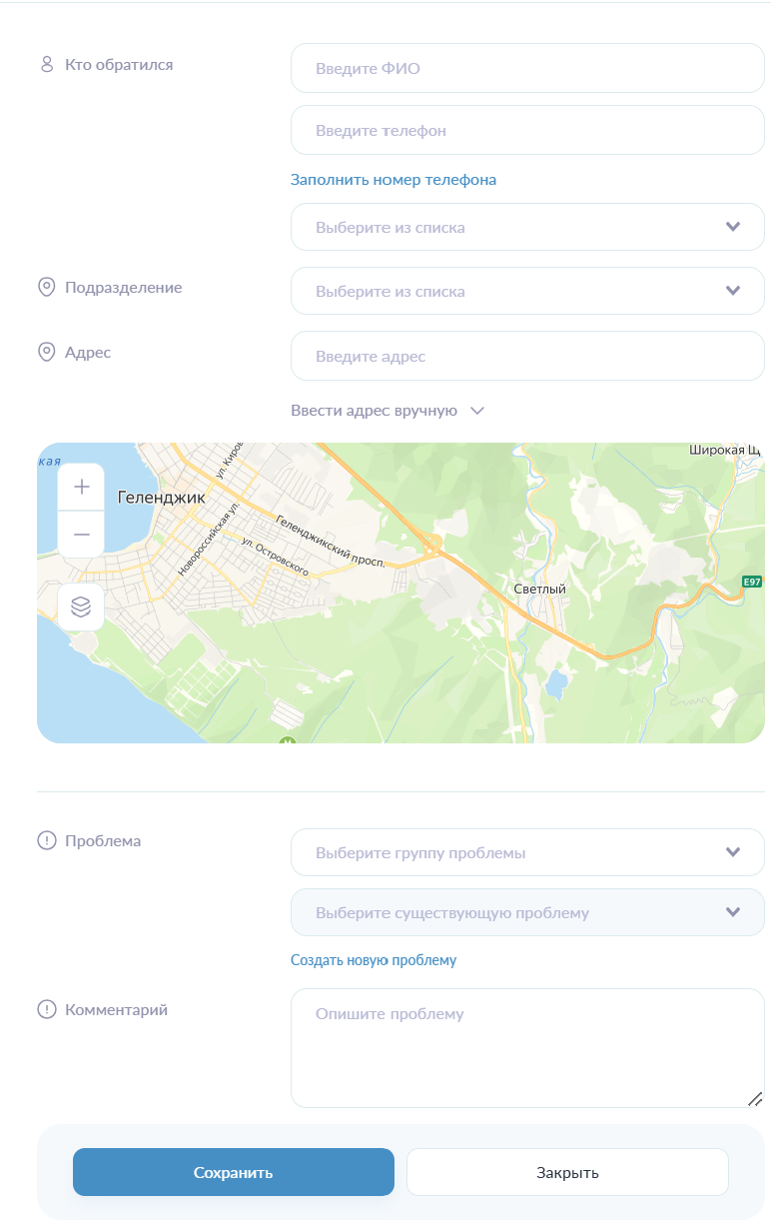Open the Выберите группу проблемы dropdown
The width and height of the screenshot is (771, 1223).
coord(527,853)
